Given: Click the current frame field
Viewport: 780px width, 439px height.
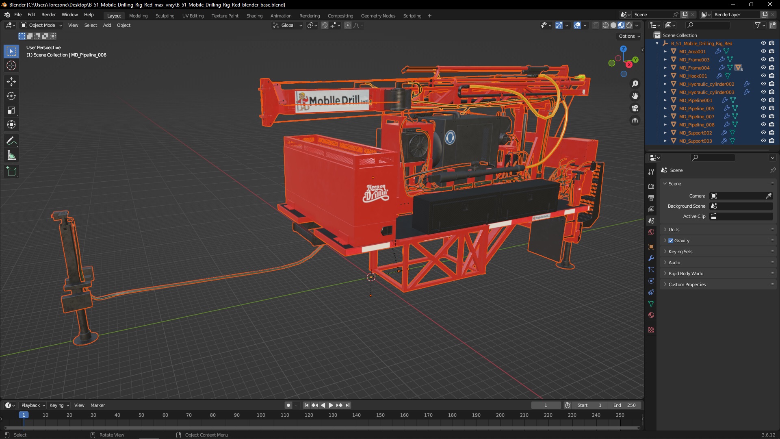Looking at the screenshot, I should (546, 405).
